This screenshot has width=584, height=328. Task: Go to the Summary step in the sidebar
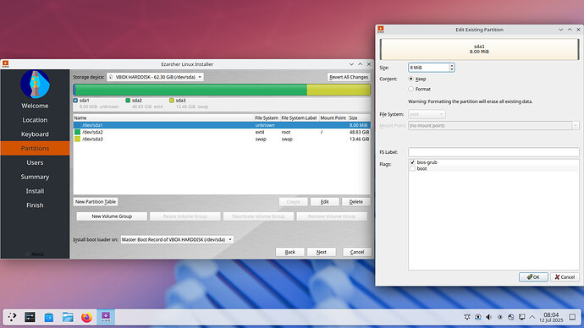click(35, 177)
